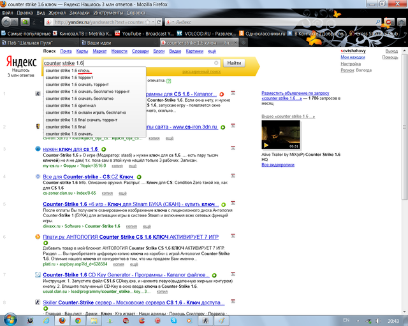Open the "Все видеоролики" link

pos(278,165)
